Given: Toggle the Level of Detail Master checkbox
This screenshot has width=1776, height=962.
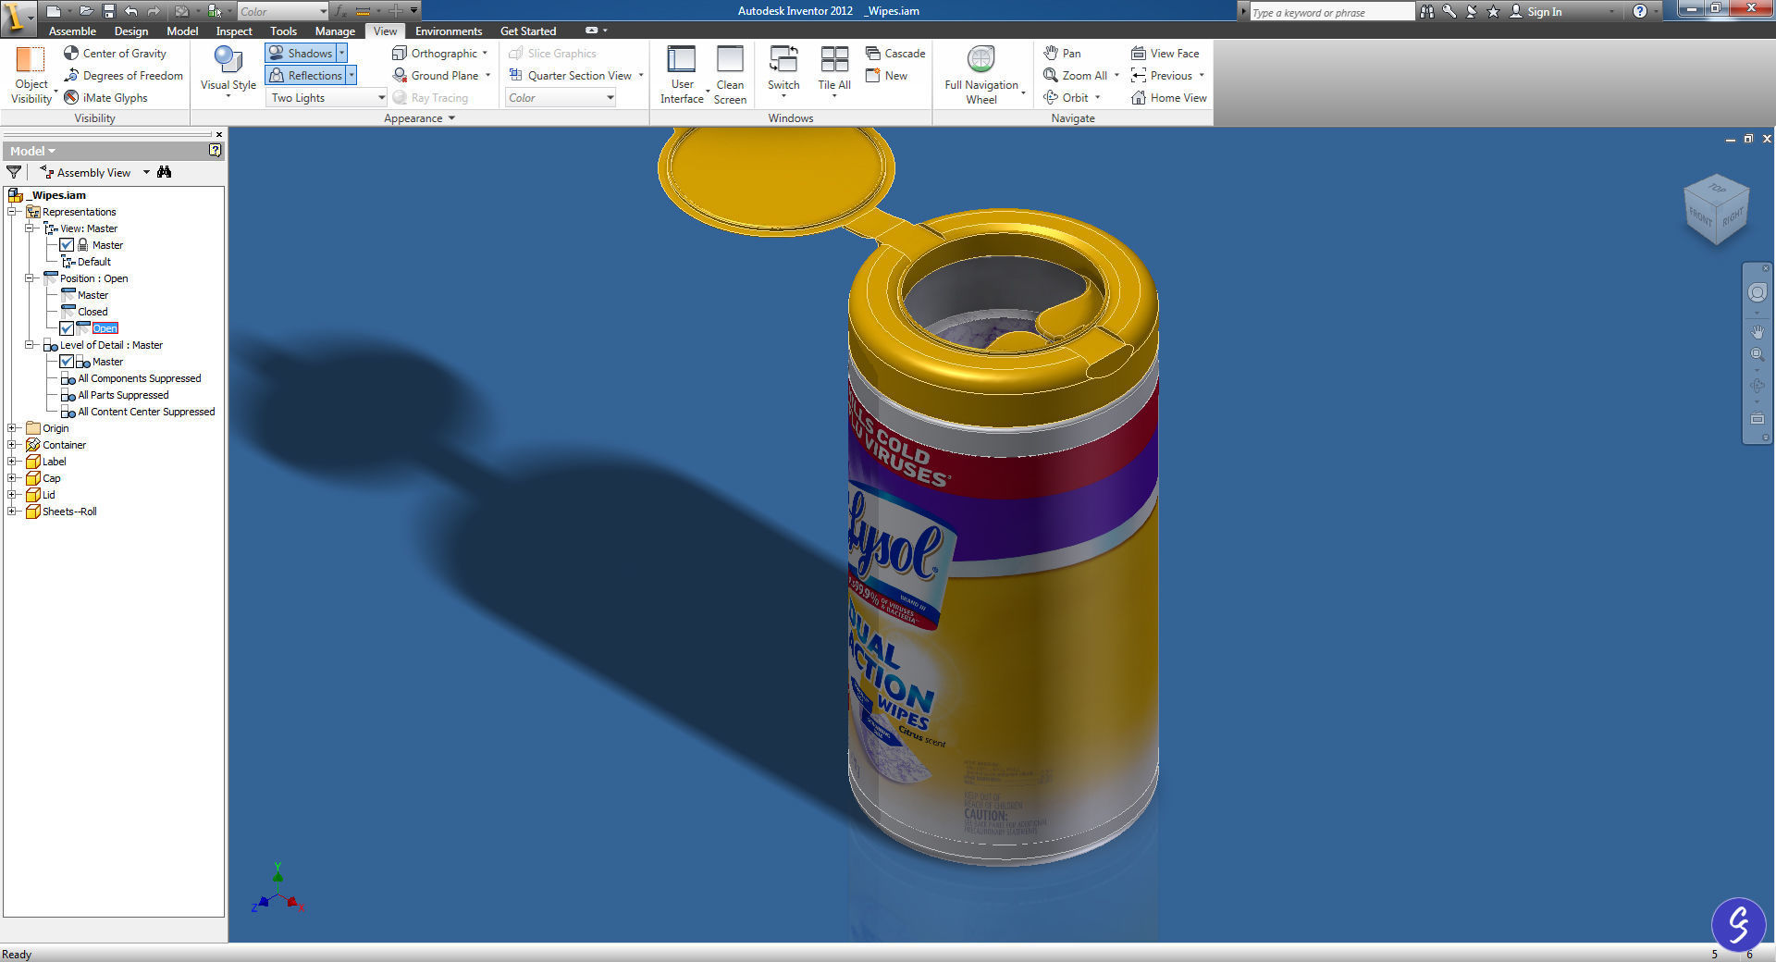Looking at the screenshot, I should coord(67,362).
